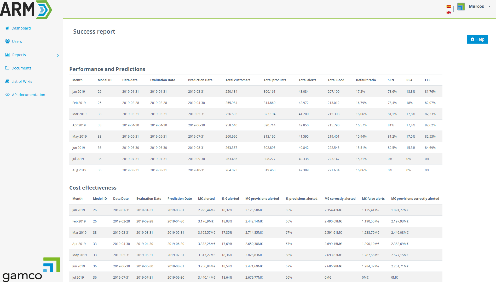This screenshot has height=282, width=496.
Task: Click the Reports bar chart icon
Action: pyautogui.click(x=8, y=55)
